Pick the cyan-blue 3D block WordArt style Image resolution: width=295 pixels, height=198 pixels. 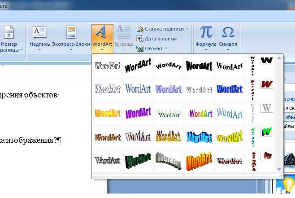199,137
